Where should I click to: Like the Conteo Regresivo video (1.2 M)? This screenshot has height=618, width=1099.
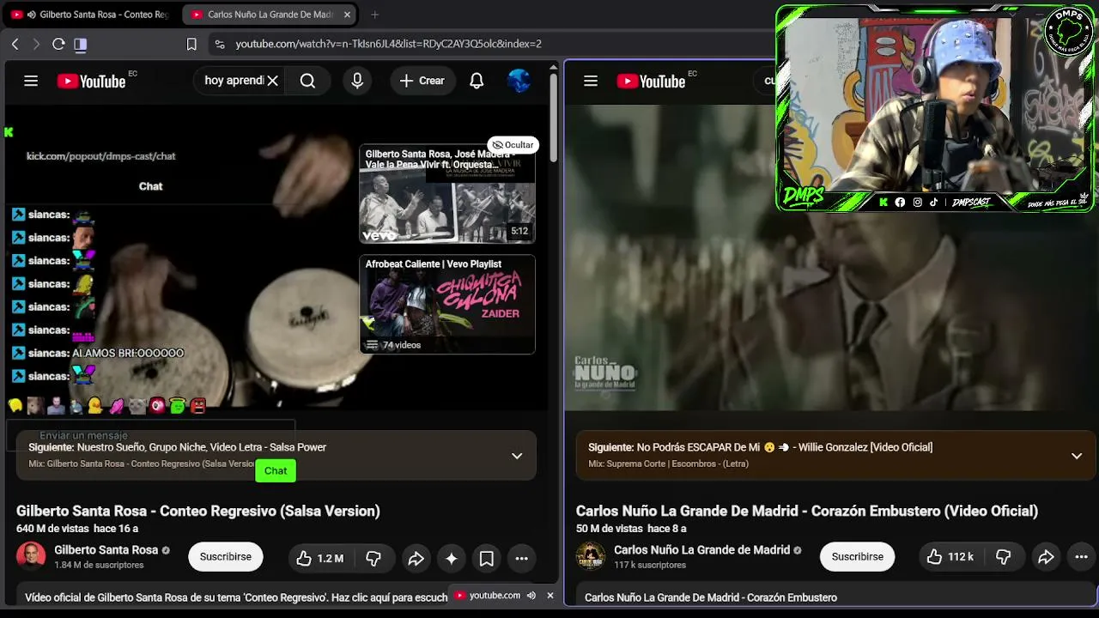[x=320, y=558]
